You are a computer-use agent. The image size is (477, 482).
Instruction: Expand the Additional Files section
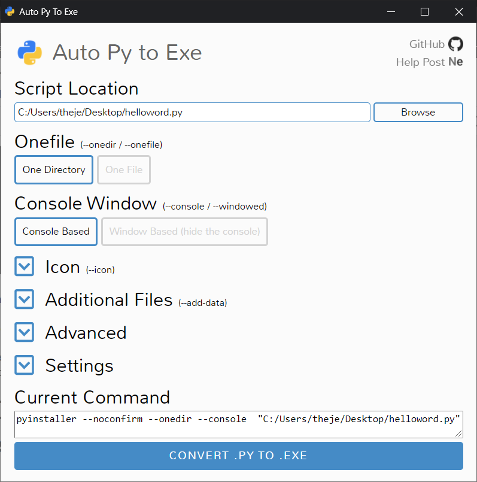[x=25, y=299]
